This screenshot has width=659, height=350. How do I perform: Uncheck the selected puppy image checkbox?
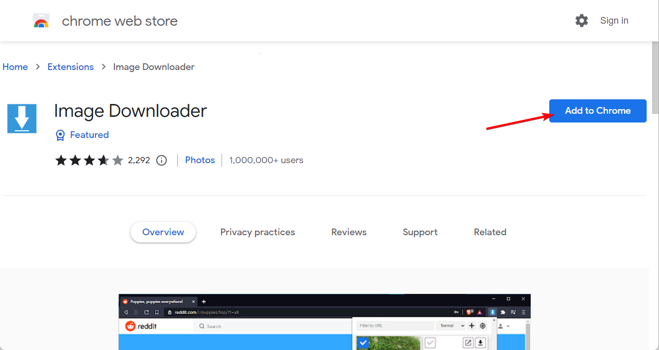click(363, 342)
